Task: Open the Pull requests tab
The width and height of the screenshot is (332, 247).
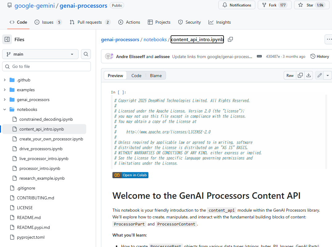Action: coord(90,22)
